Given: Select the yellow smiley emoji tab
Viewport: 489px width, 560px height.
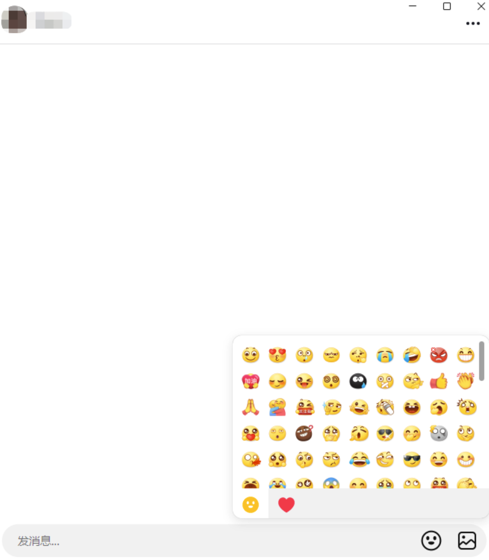Looking at the screenshot, I should 250,505.
